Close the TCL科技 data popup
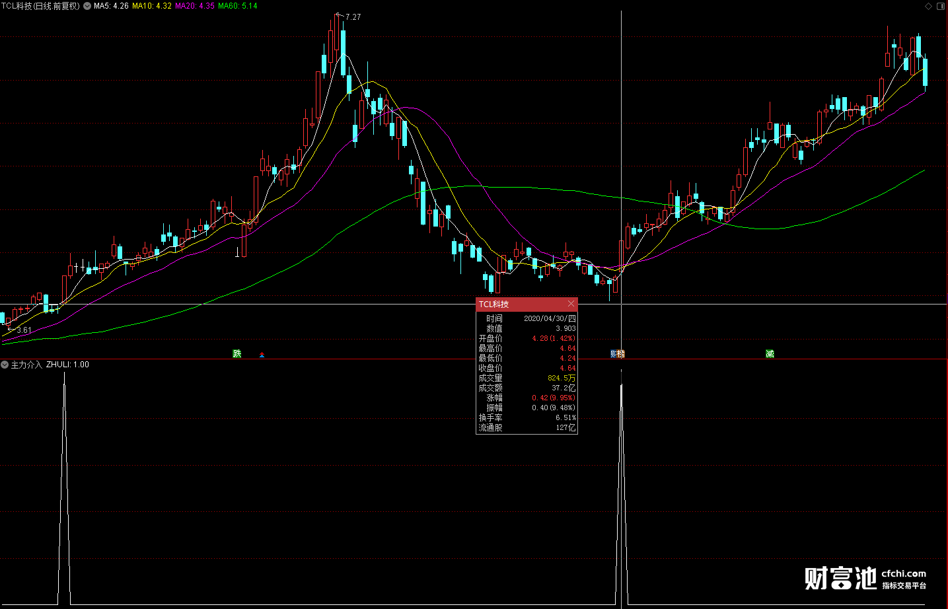Image resolution: width=948 pixels, height=609 pixels. [x=571, y=304]
